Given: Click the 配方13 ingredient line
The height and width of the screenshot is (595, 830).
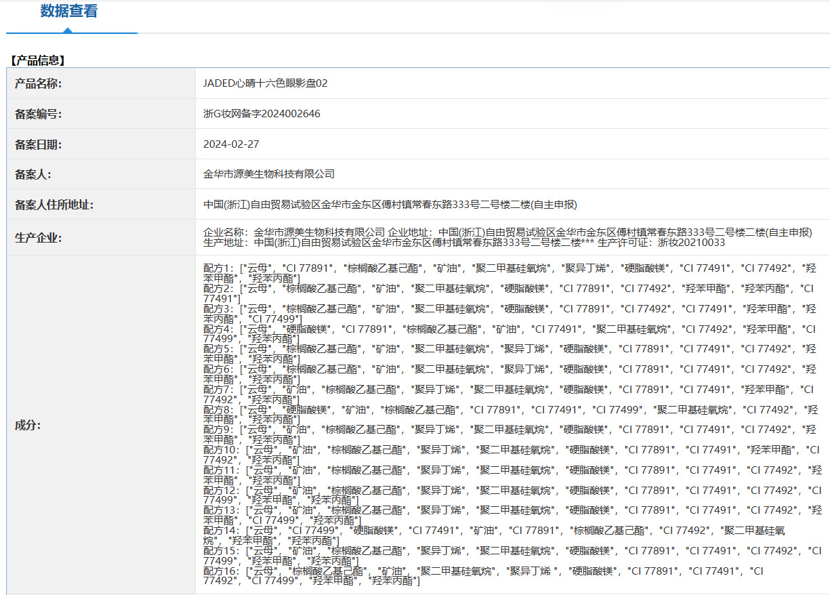Looking at the screenshot, I should pos(513,515).
